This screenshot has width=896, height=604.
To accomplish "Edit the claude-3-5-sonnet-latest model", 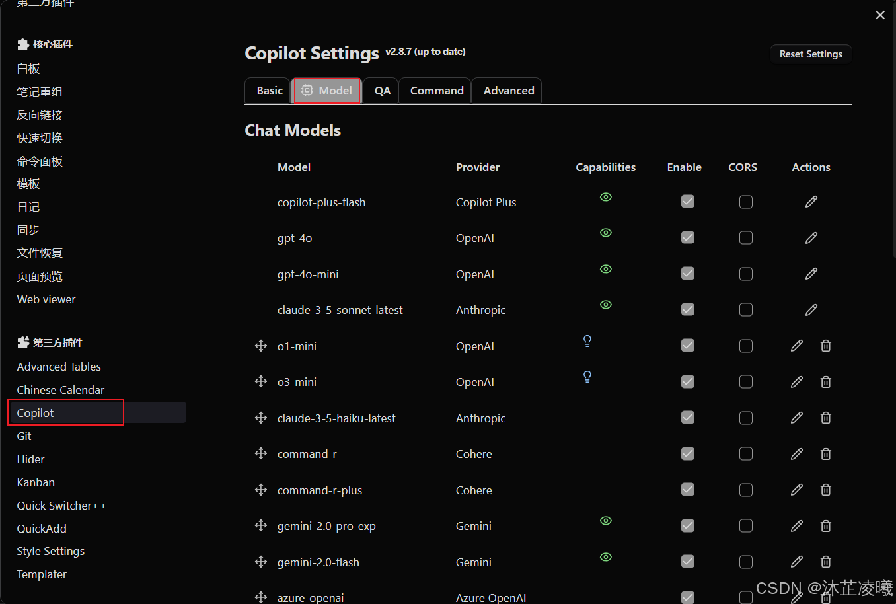I will click(811, 310).
